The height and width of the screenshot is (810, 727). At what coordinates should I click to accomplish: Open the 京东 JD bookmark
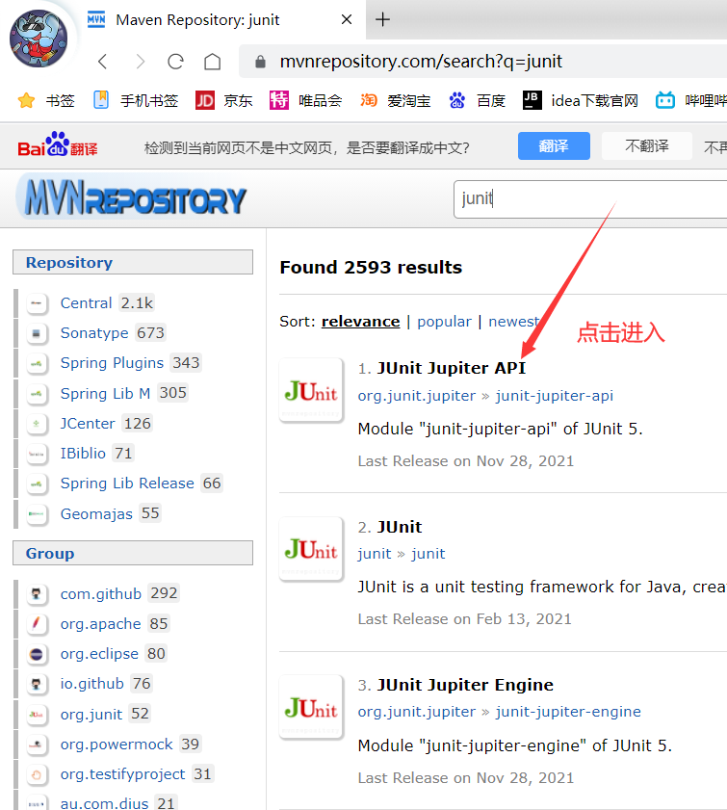[x=223, y=100]
